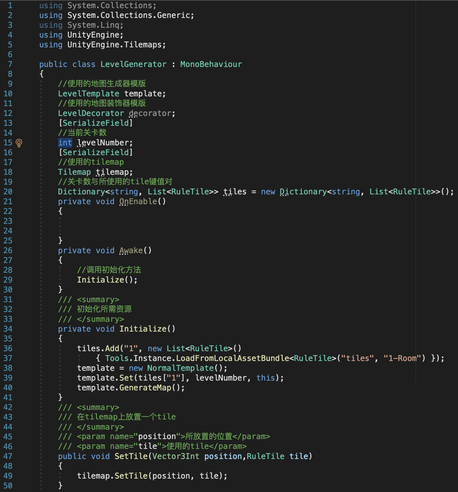Click the empty line 23 inside OnEnable
This screenshot has height=492, width=458.
click(x=229, y=221)
